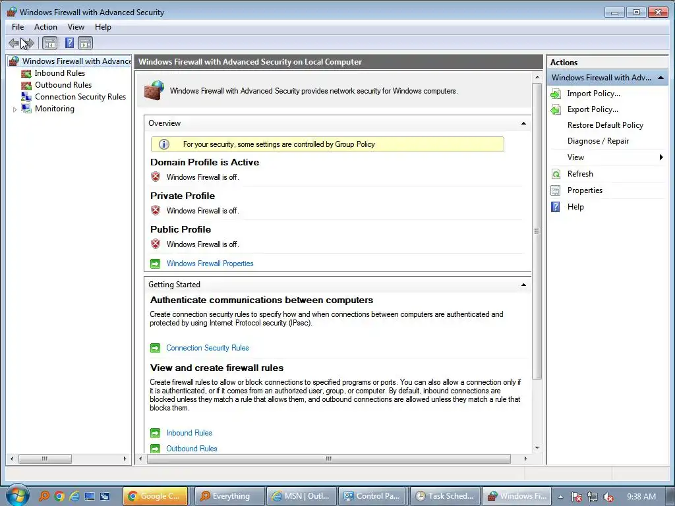Switch to Google Chrome taskbar button
The width and height of the screenshot is (675, 506).
[x=156, y=496]
